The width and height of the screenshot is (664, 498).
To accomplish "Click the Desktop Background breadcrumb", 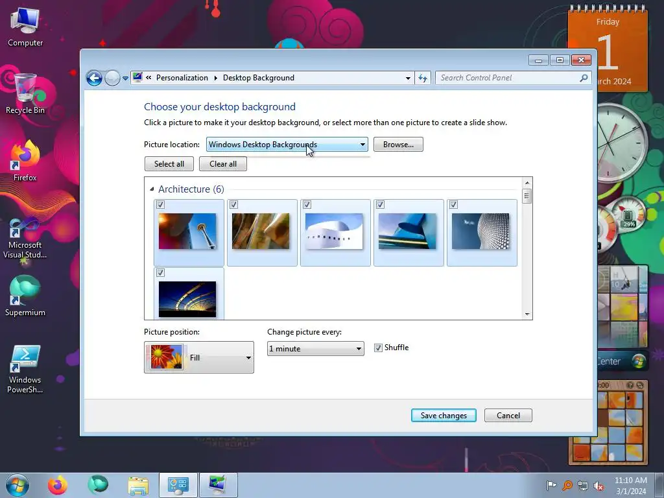I will pos(258,78).
